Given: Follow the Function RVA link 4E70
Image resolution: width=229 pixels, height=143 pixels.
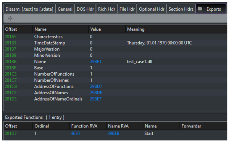Looking at the screenshot, I should pos(75,133).
